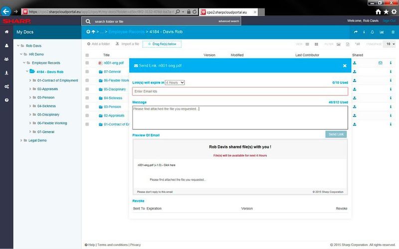399x249 pixels.
Task: Click info icon on n001-eng.pdf row
Action: pos(391,63)
